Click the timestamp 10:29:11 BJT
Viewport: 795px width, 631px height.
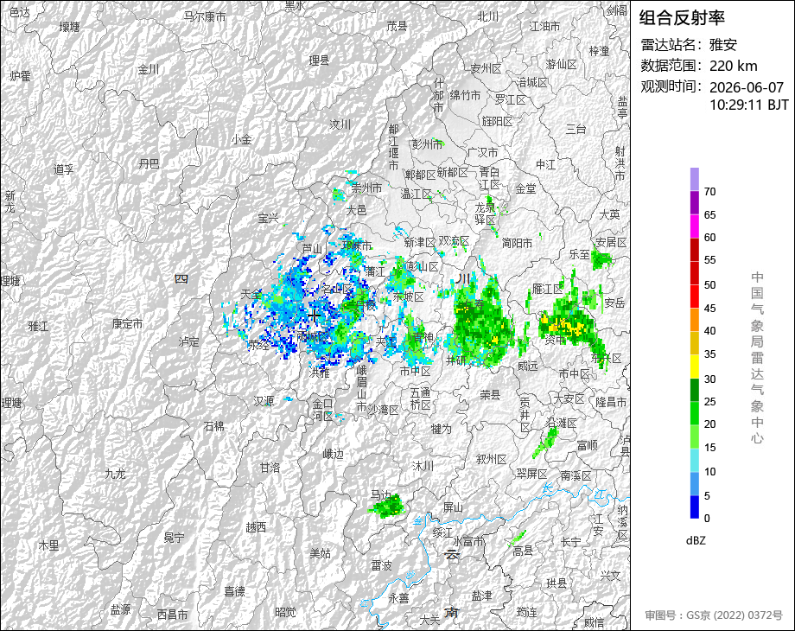[749, 105]
